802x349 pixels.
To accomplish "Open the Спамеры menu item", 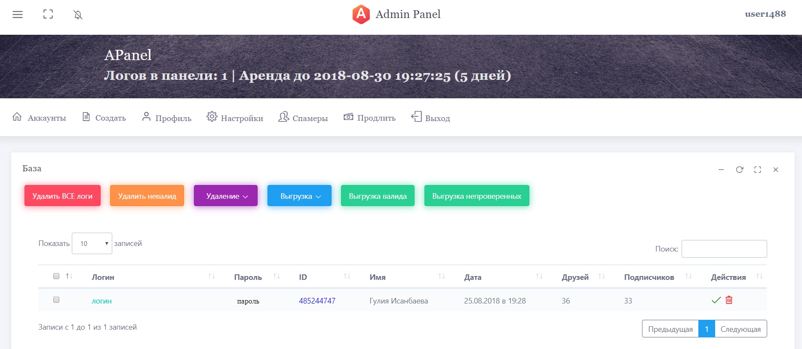I will point(303,117).
